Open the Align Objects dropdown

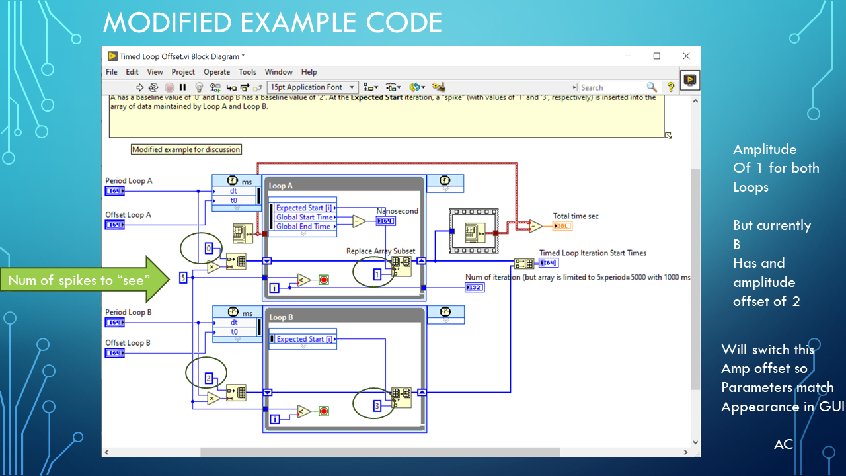point(371,87)
